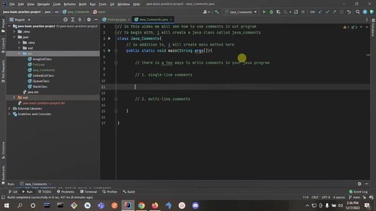Open the Project sidebar tool button
The width and height of the screenshot is (376, 211).
tap(3, 25)
